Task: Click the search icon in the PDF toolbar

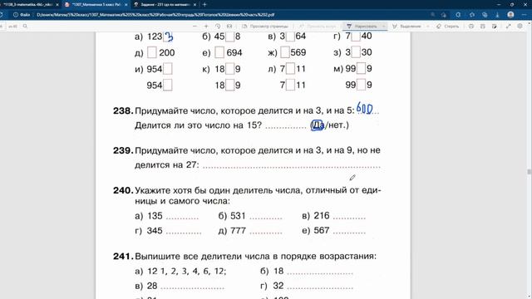Action: pyautogui.click(x=25, y=26)
